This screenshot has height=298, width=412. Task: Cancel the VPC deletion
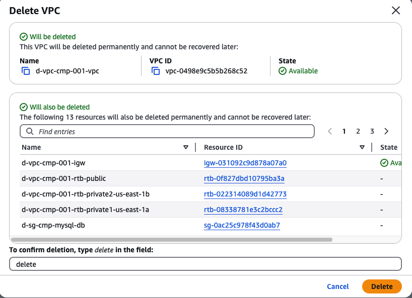point(337,286)
